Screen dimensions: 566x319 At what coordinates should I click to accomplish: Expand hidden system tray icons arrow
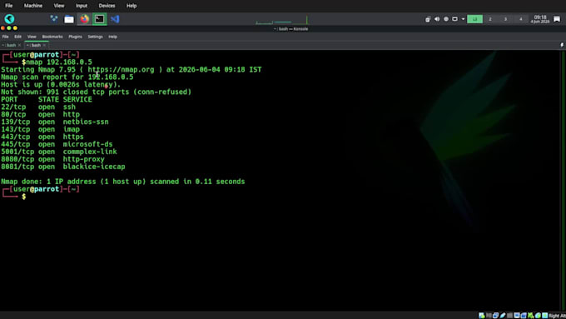click(x=463, y=19)
